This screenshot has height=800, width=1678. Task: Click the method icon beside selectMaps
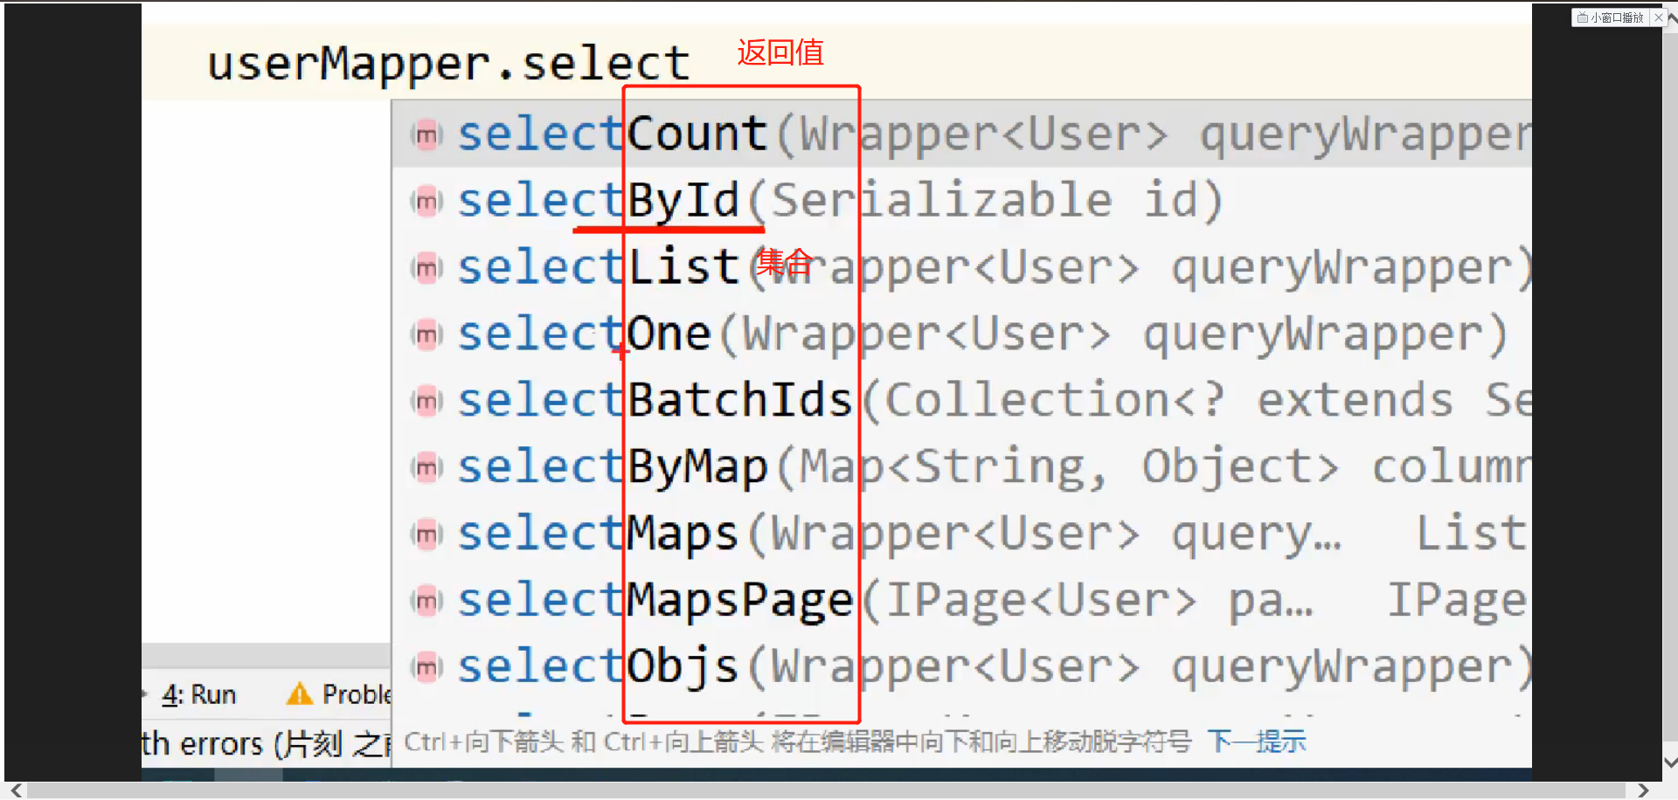coord(426,534)
